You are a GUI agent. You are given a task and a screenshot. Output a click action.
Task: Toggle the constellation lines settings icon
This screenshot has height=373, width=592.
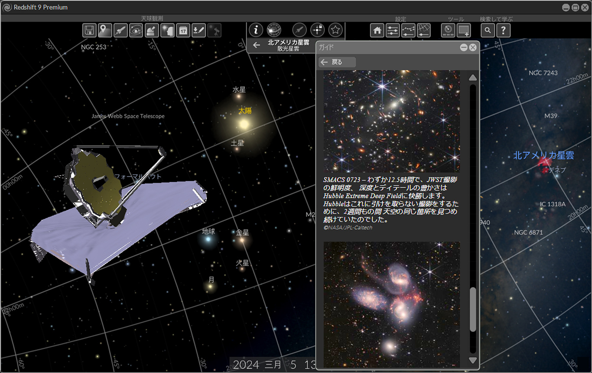tap(409, 30)
